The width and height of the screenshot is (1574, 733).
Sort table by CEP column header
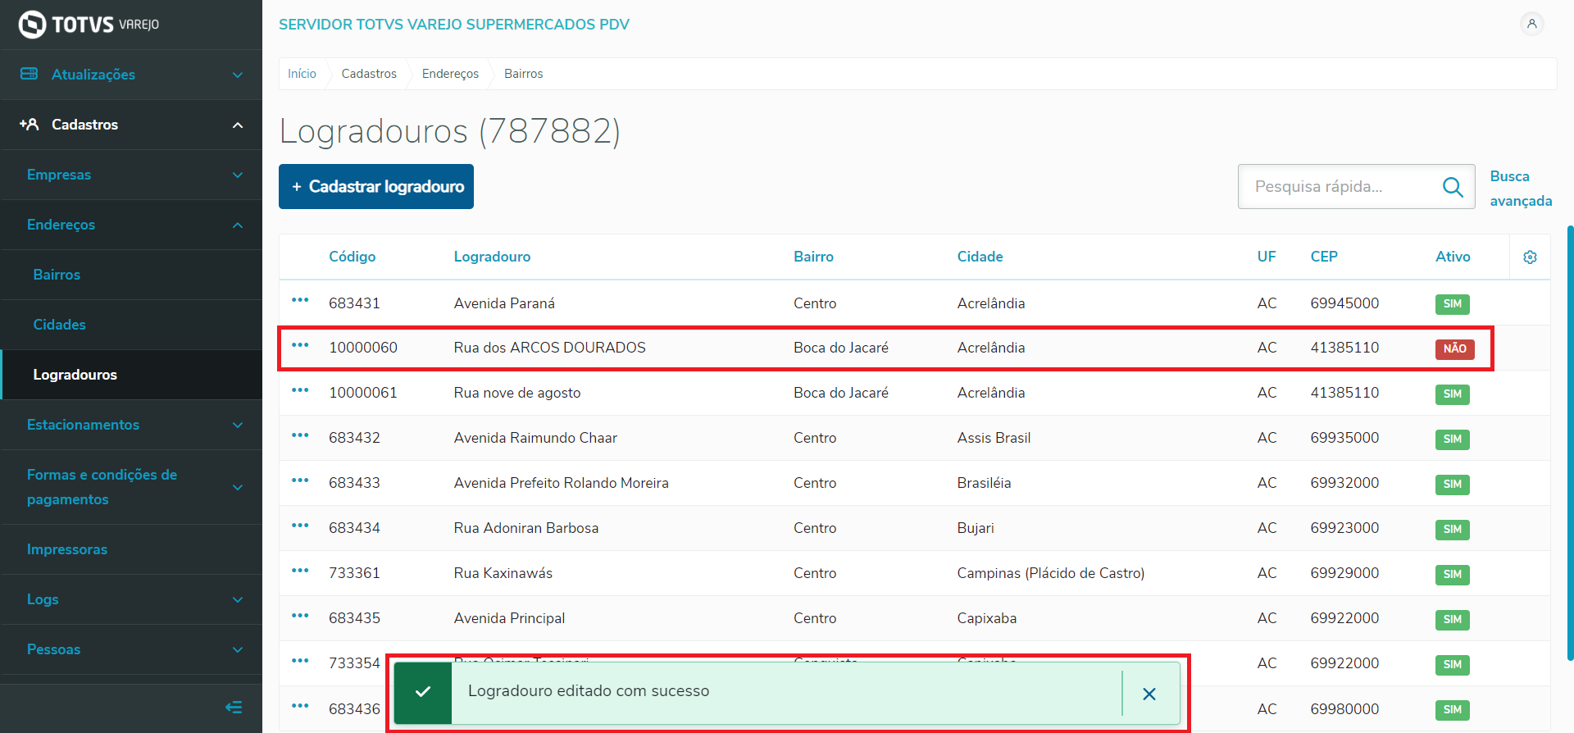pos(1323,257)
